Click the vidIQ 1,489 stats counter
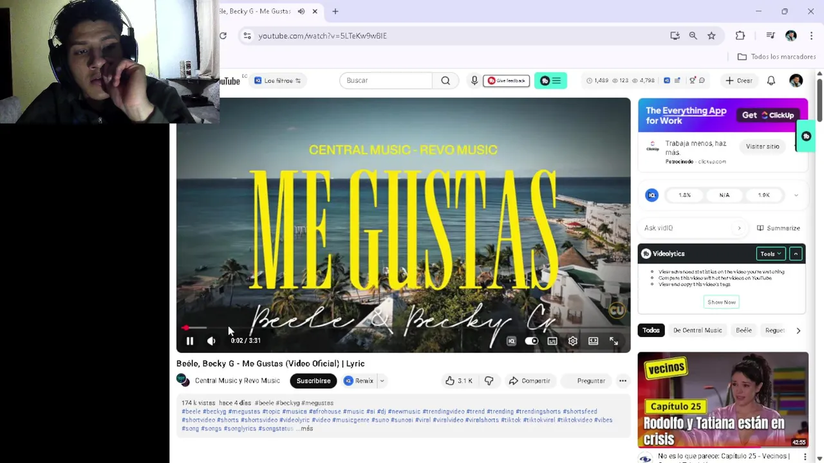The image size is (824, 463). 597,80
